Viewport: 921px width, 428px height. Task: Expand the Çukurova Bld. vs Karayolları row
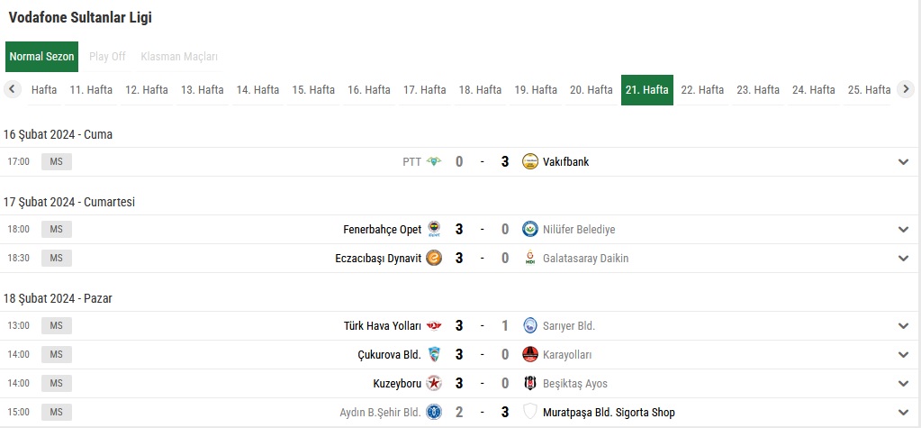point(903,354)
